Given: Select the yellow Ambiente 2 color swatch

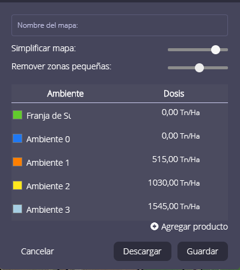Looking at the screenshot, I should (17, 186).
